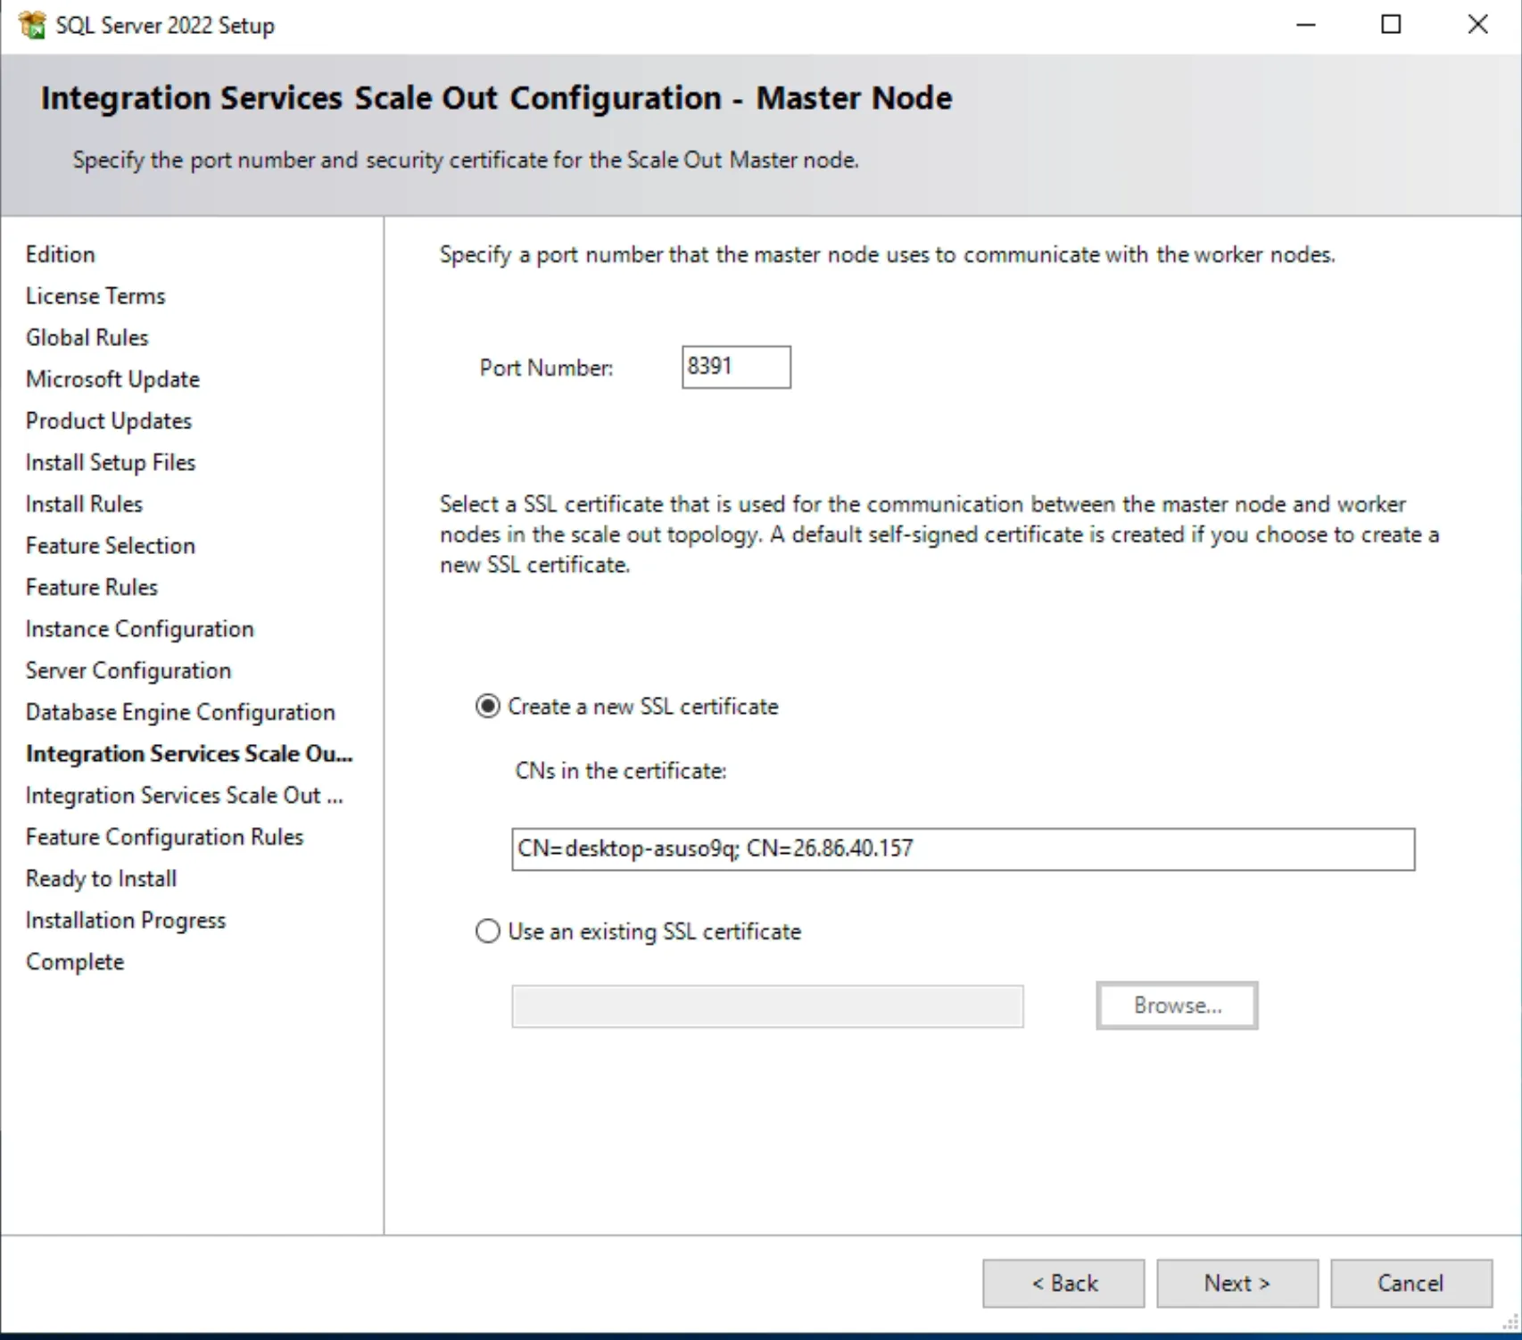This screenshot has width=1522, height=1340.
Task: Click the Port Number input field
Action: coord(736,367)
